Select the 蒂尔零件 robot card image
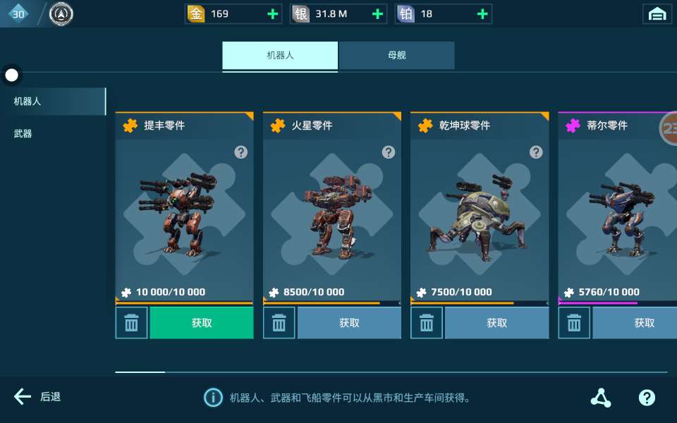This screenshot has width=677, height=423. [x=618, y=214]
